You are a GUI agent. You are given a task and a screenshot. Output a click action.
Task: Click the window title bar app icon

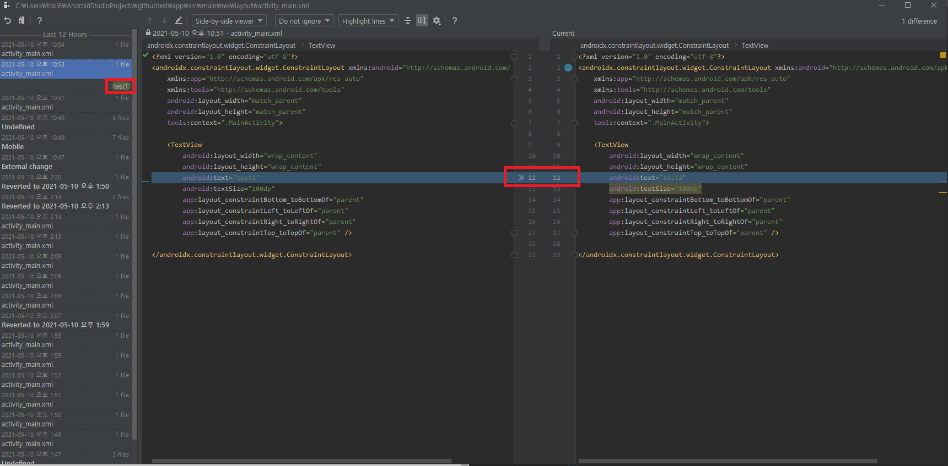point(7,6)
